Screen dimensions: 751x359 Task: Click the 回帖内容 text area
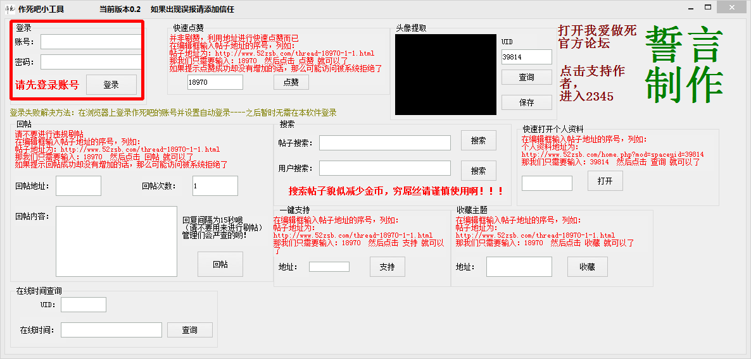(x=117, y=241)
